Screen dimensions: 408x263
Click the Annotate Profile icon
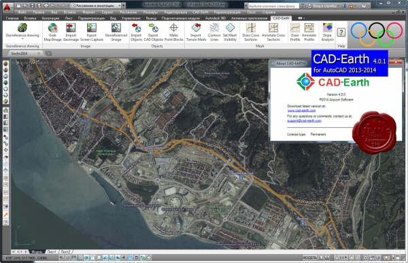click(309, 28)
